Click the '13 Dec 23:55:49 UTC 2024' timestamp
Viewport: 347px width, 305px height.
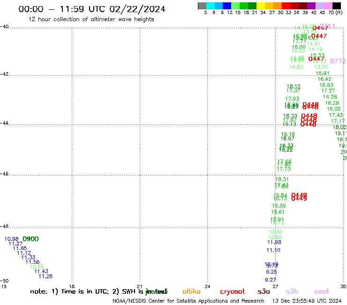tap(307, 301)
